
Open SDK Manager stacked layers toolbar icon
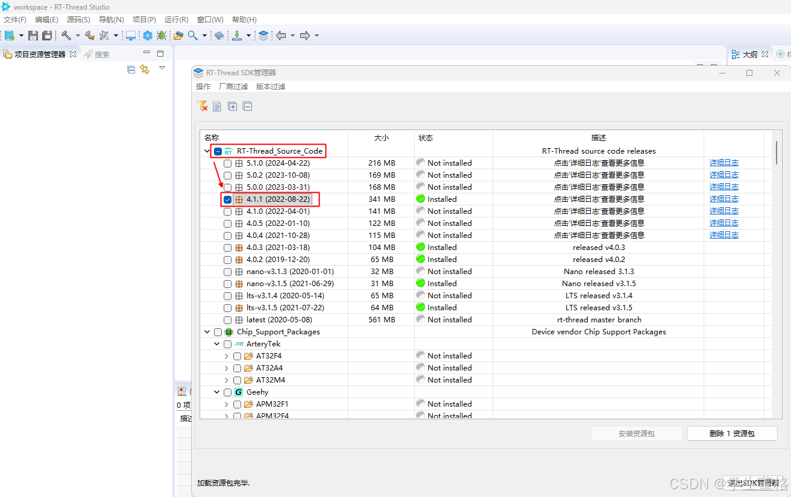pos(263,36)
